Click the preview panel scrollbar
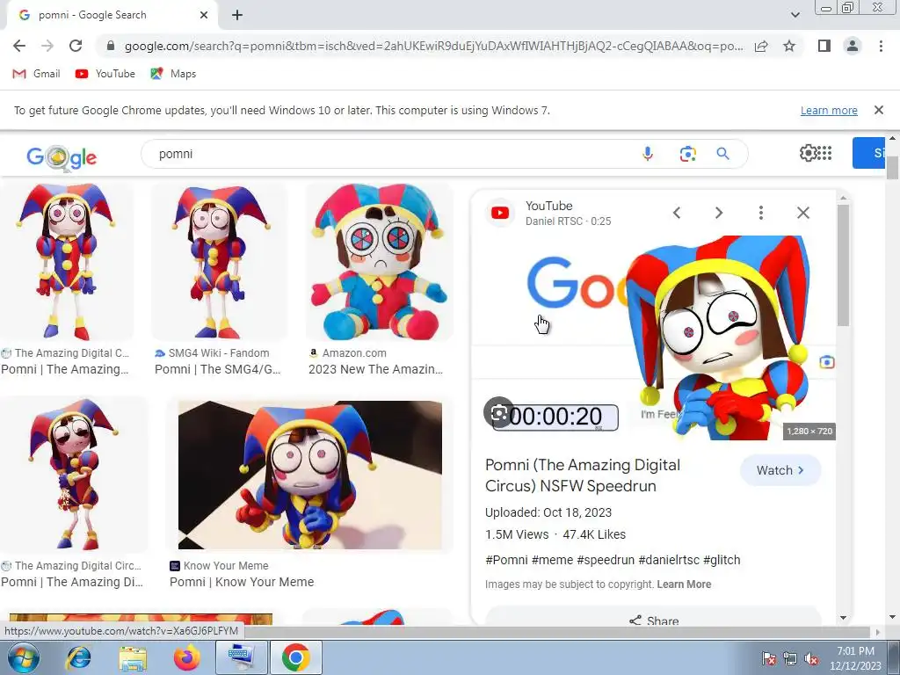 pyautogui.click(x=843, y=265)
